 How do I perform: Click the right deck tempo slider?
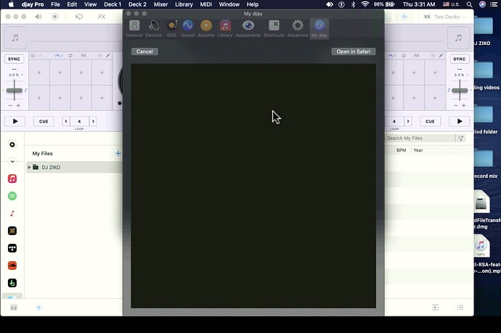[x=460, y=91]
